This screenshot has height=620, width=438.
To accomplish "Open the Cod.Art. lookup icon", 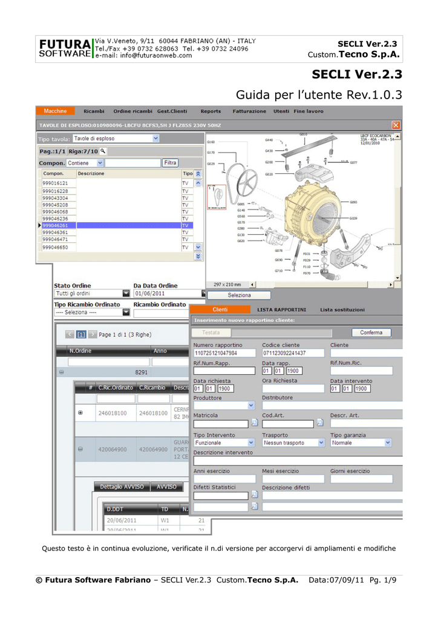I will click(320, 423).
